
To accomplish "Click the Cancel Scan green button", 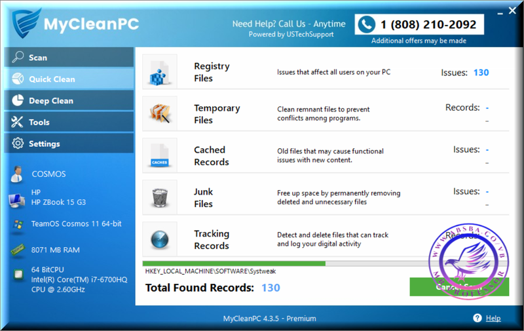I will [x=459, y=286].
